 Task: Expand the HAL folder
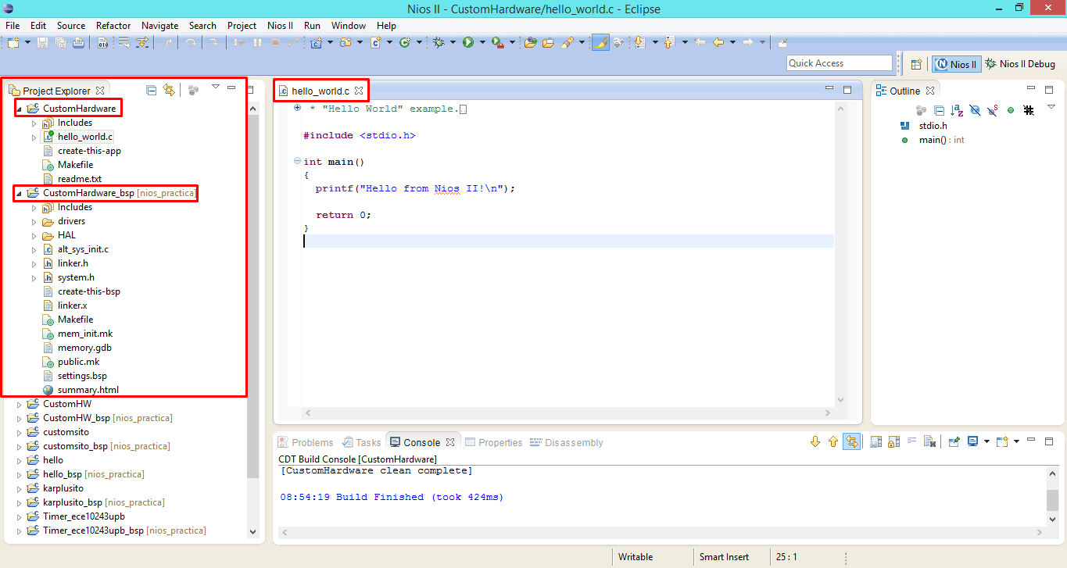(34, 235)
